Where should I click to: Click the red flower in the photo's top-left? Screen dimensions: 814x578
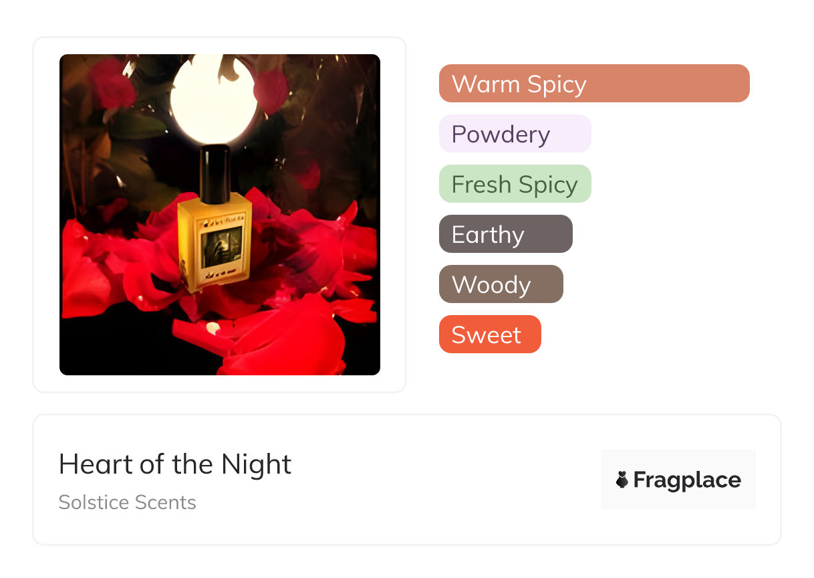click(110, 83)
